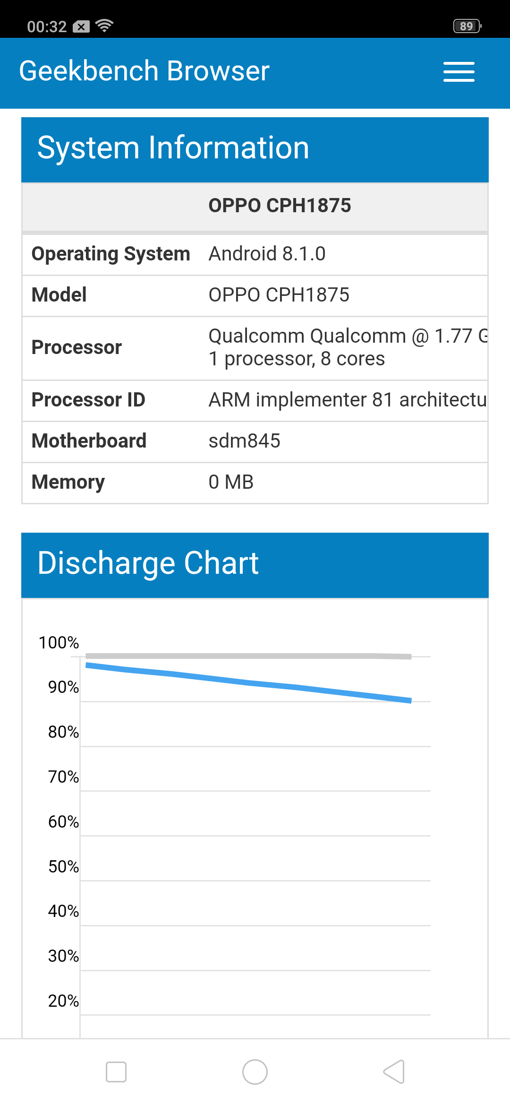Tap the sdm845 motherboard value
This screenshot has width=510, height=1106.
(x=244, y=441)
